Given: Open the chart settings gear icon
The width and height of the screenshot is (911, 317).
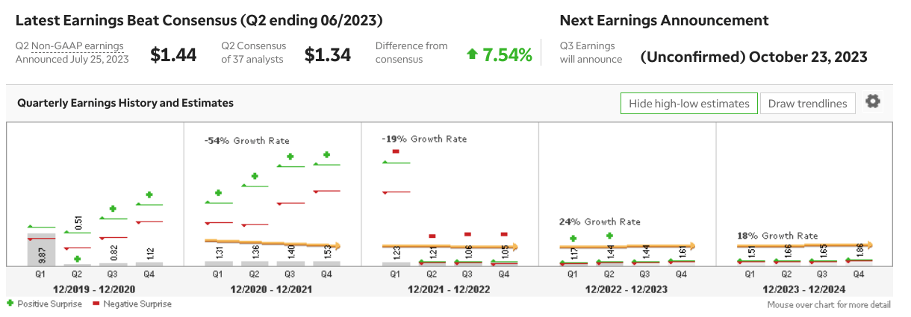Looking at the screenshot, I should 872,102.
